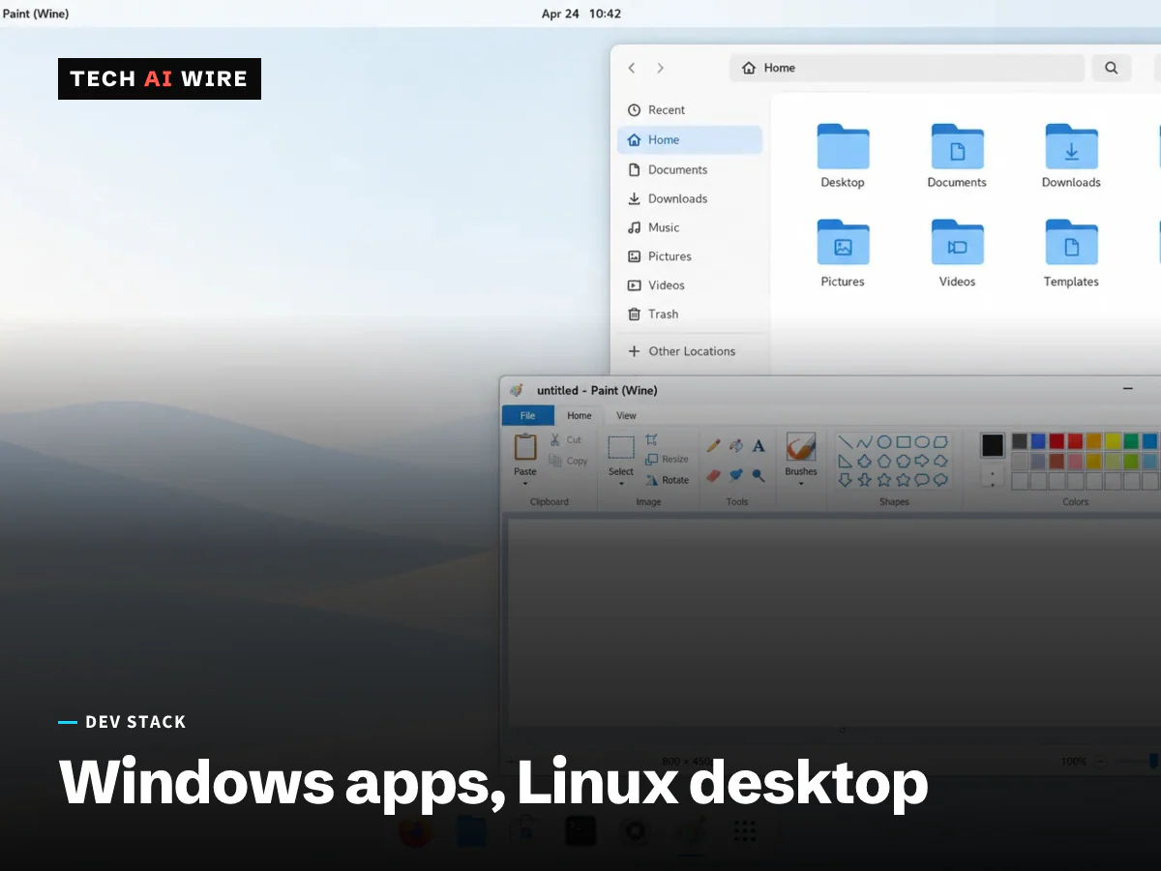Screen dimensions: 1161x871
Task: Choose the Hexagon shape
Action: tap(903, 461)
